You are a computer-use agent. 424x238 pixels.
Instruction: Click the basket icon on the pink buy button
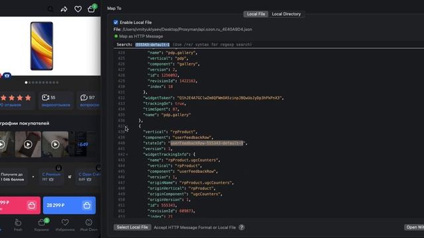click(32, 206)
